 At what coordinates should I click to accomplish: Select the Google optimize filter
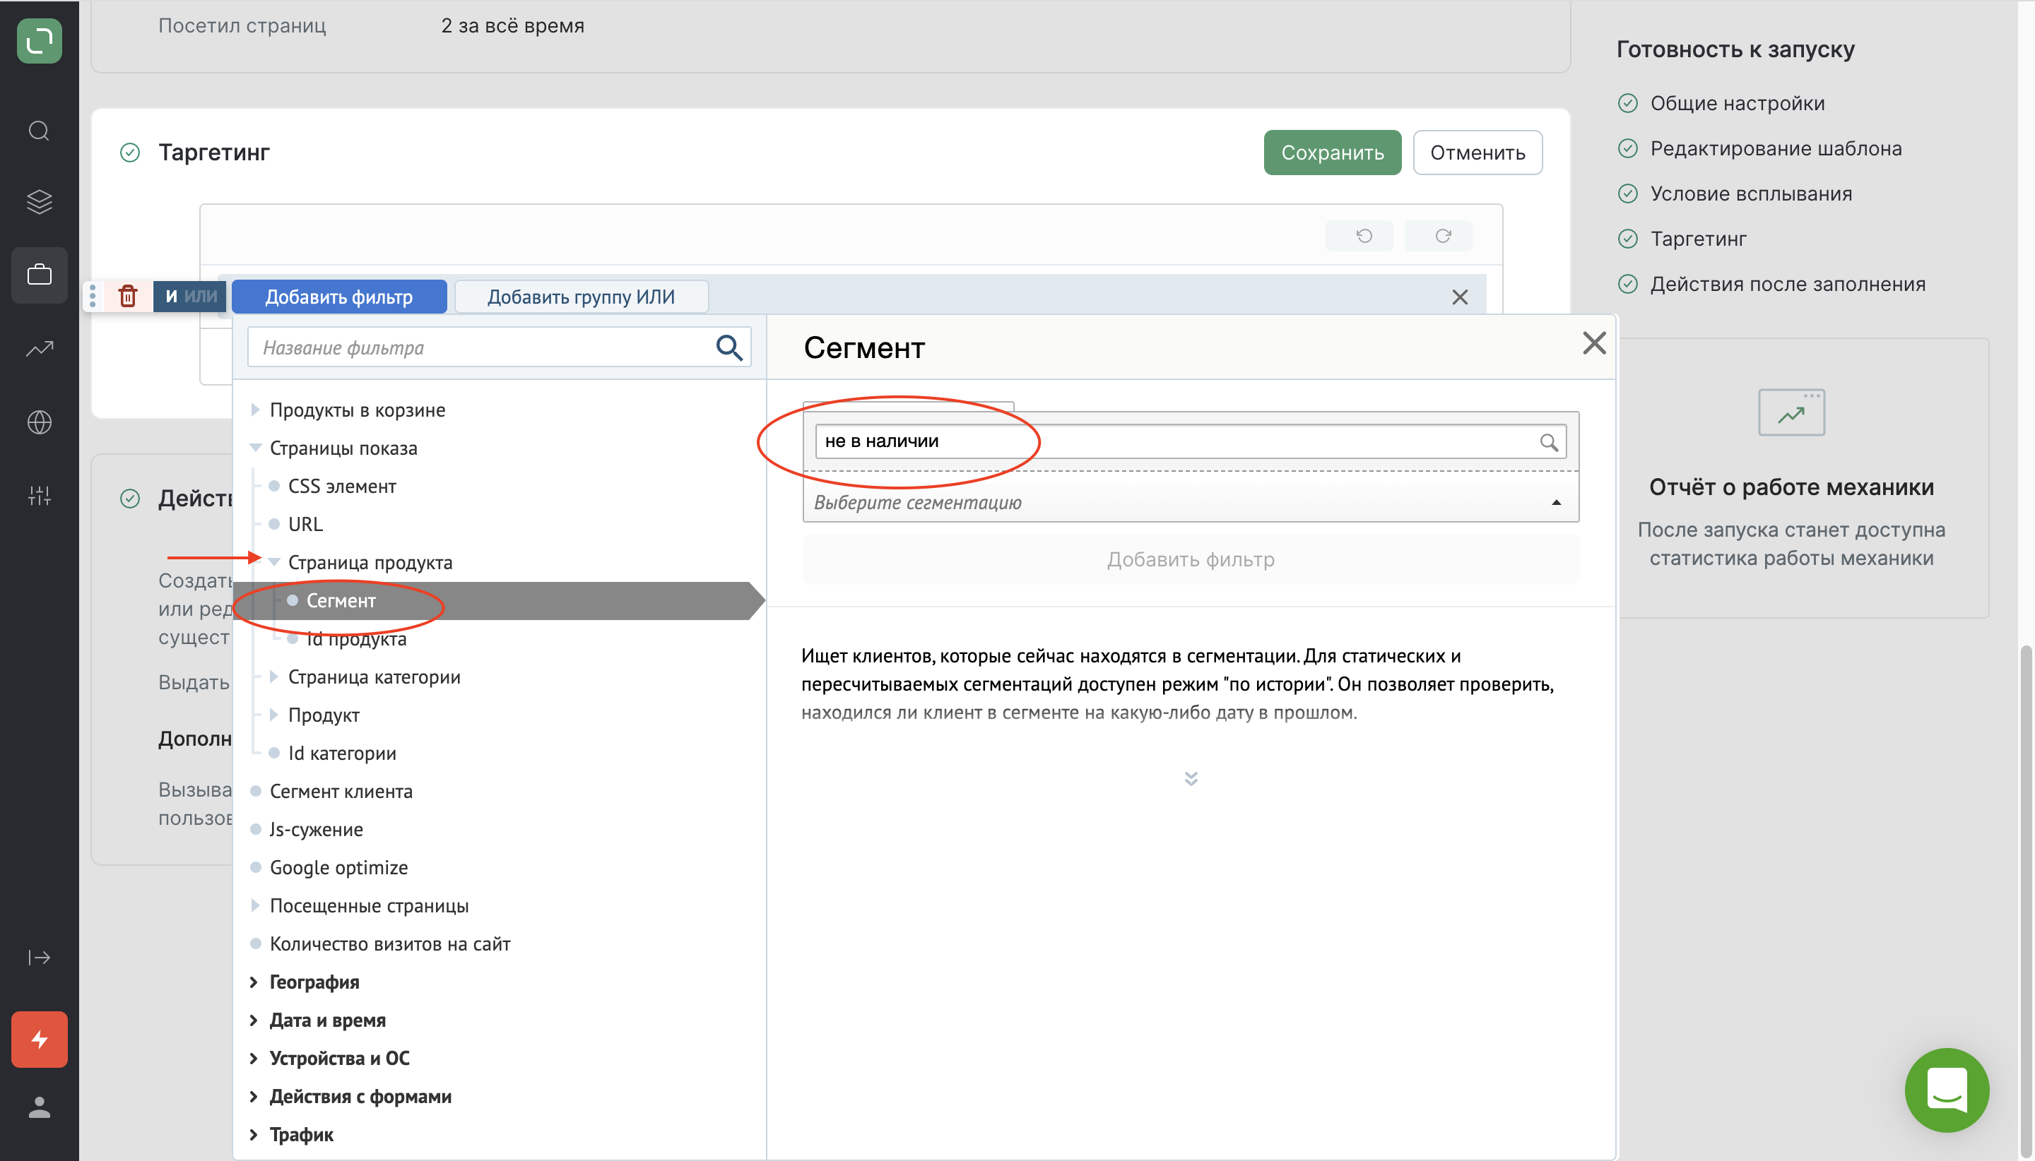click(x=338, y=867)
